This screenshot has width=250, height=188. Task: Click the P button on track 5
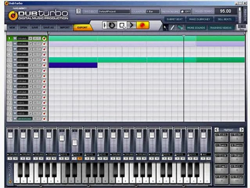(30, 60)
